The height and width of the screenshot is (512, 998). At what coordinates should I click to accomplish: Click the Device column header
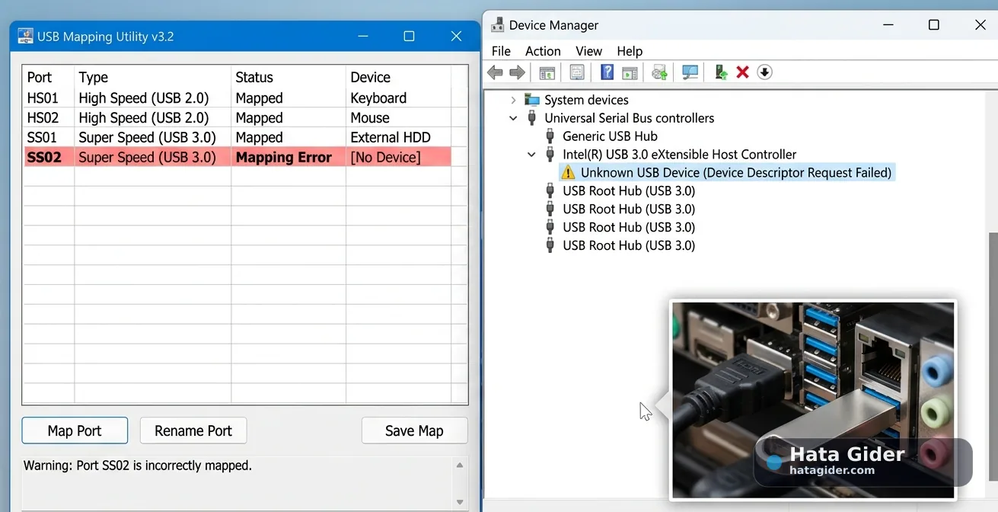point(398,78)
